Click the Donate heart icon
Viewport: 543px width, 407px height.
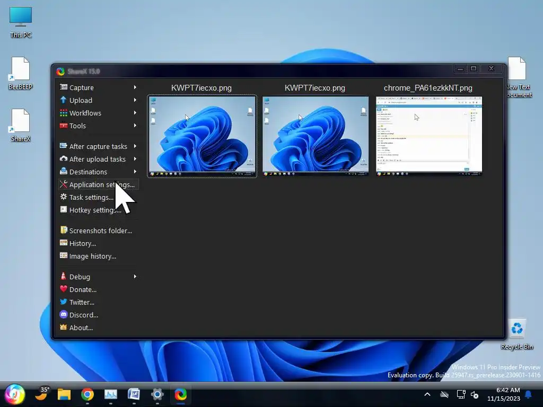[64, 289]
